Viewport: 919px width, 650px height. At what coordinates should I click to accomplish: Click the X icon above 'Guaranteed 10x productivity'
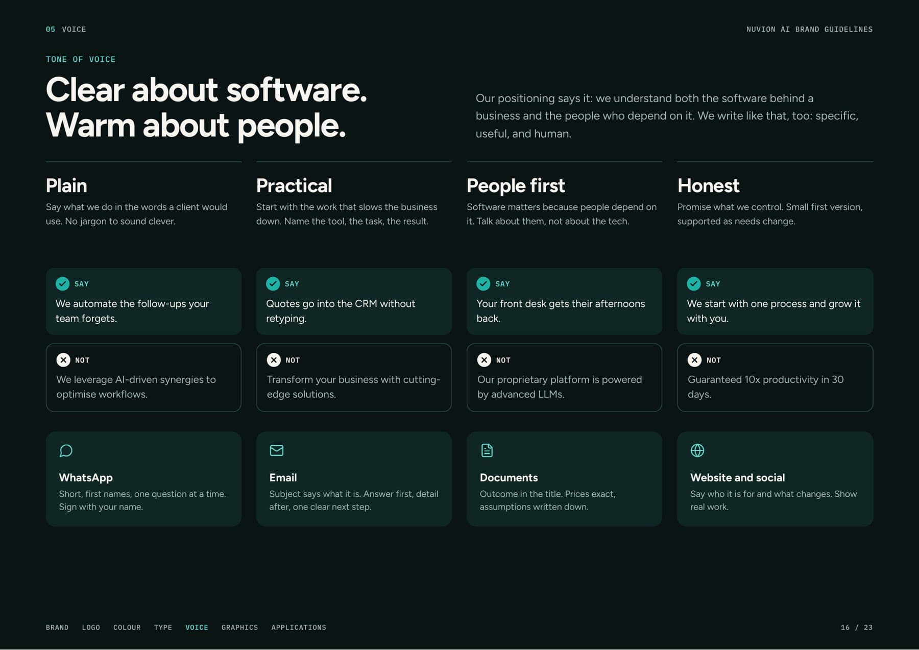tap(694, 360)
